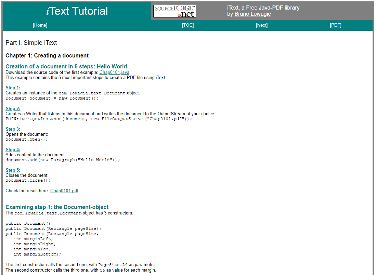376x275 pixels.
Task: Click the 'int marginTop,' parameter line
Action: [32, 249]
